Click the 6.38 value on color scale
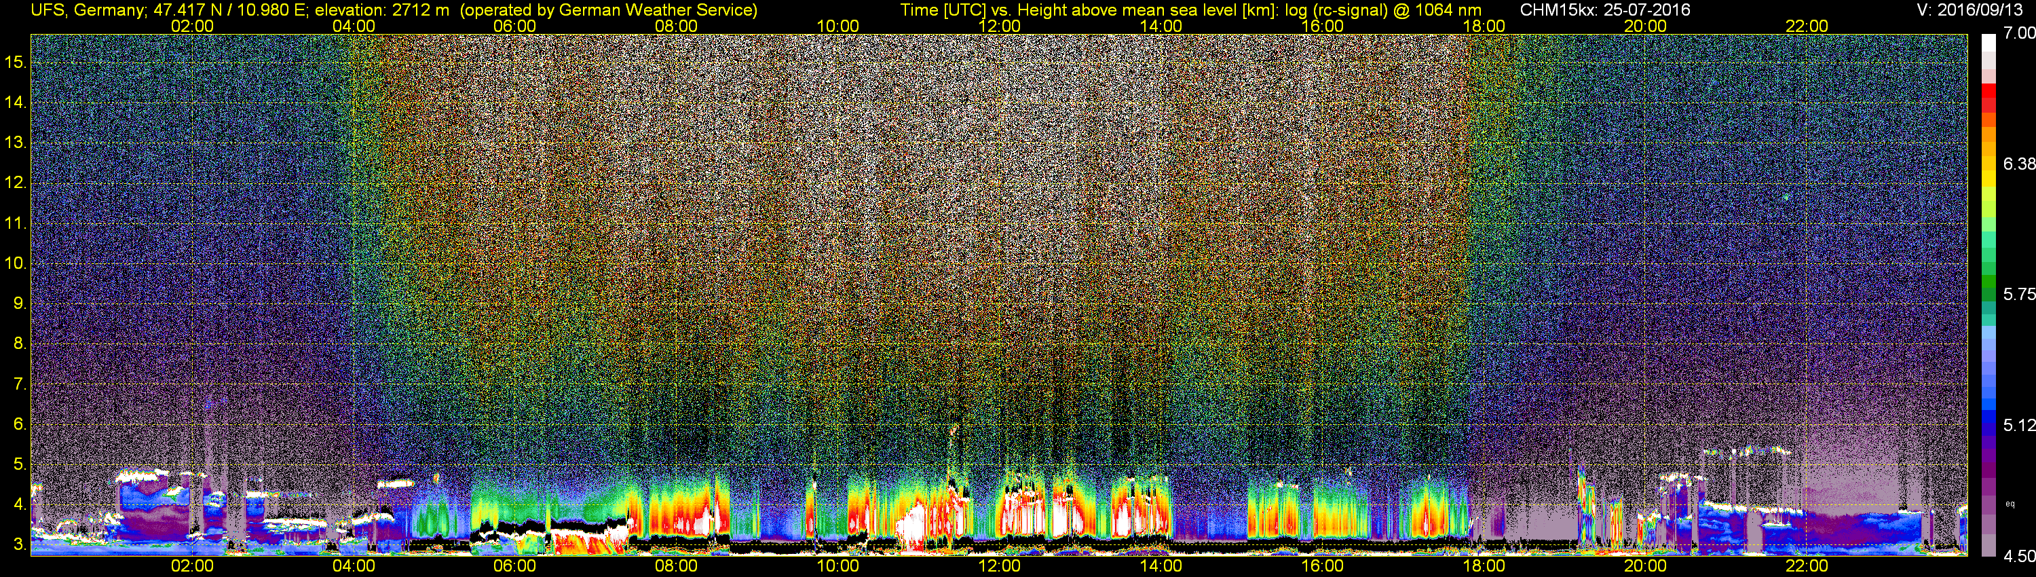Viewport: 2036px width, 577px height. pos(2018,164)
